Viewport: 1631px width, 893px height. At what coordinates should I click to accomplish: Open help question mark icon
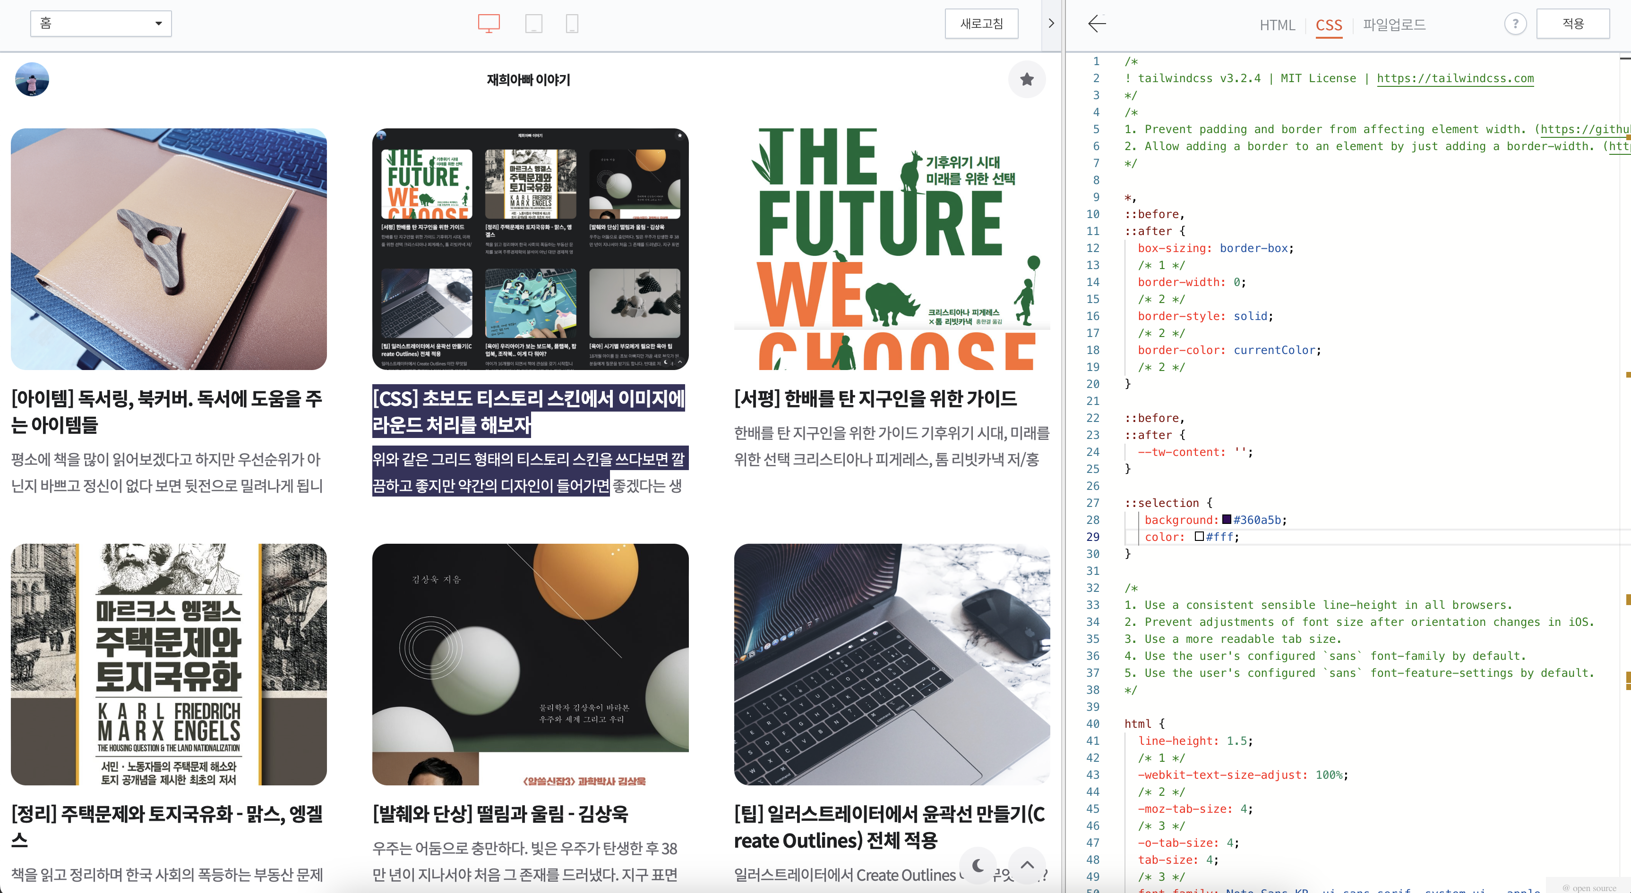point(1515,24)
